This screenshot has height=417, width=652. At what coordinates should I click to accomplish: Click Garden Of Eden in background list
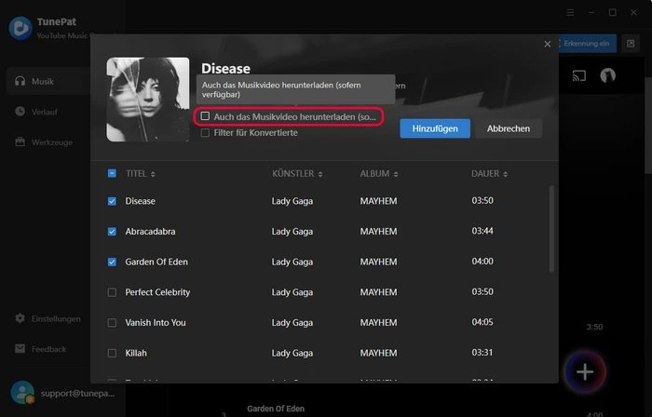[276, 409]
